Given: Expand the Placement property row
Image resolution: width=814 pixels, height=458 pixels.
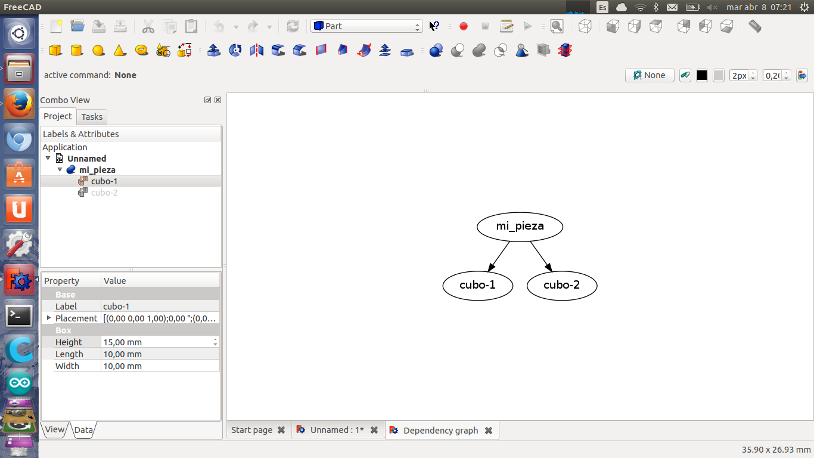Looking at the screenshot, I should coord(49,318).
